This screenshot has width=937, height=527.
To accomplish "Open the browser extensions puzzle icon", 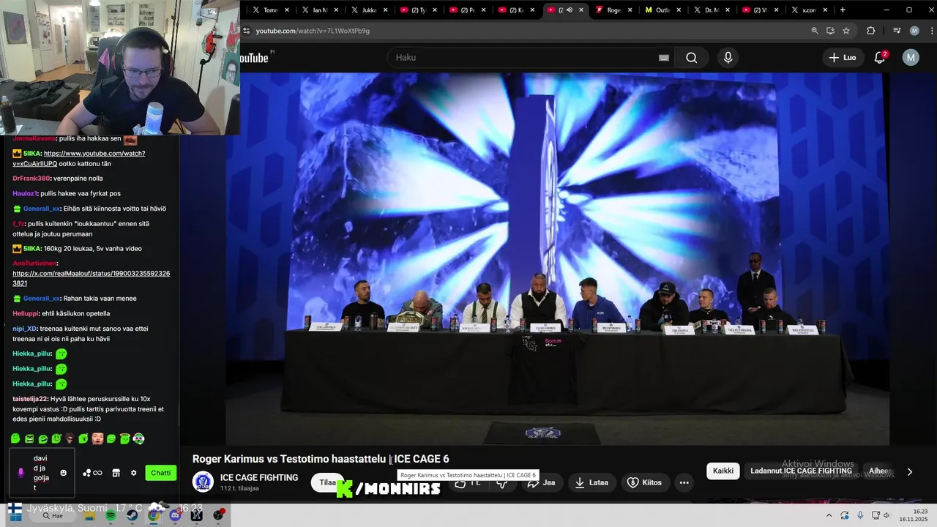I will (x=870, y=31).
